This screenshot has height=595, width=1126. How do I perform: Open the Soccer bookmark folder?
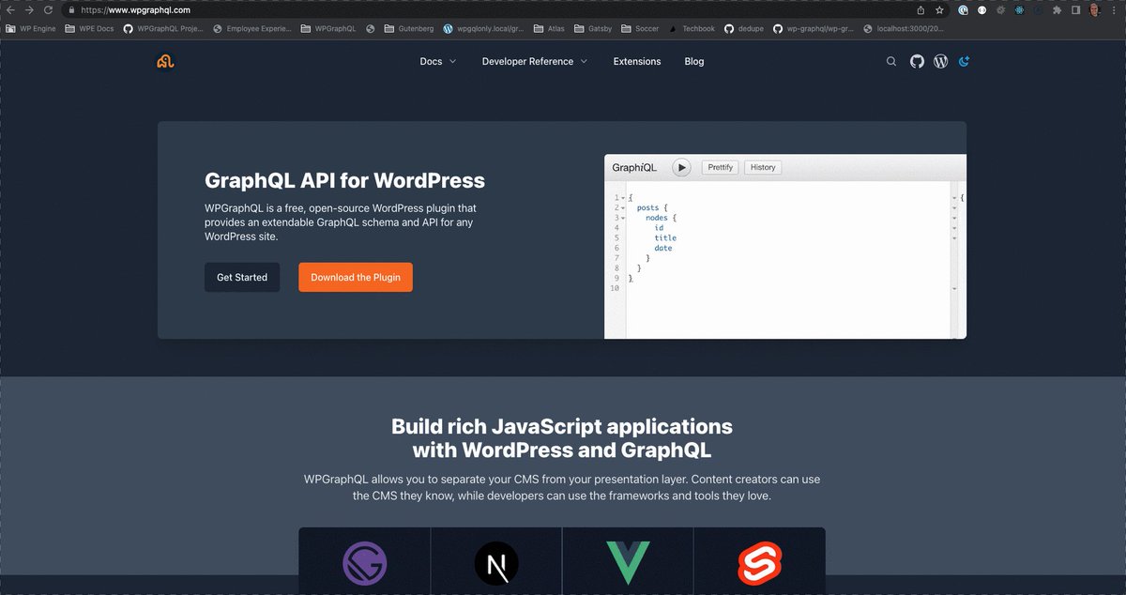click(x=640, y=28)
